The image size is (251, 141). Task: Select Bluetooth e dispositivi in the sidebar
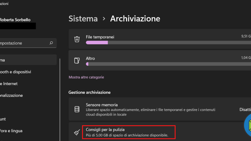point(15,72)
